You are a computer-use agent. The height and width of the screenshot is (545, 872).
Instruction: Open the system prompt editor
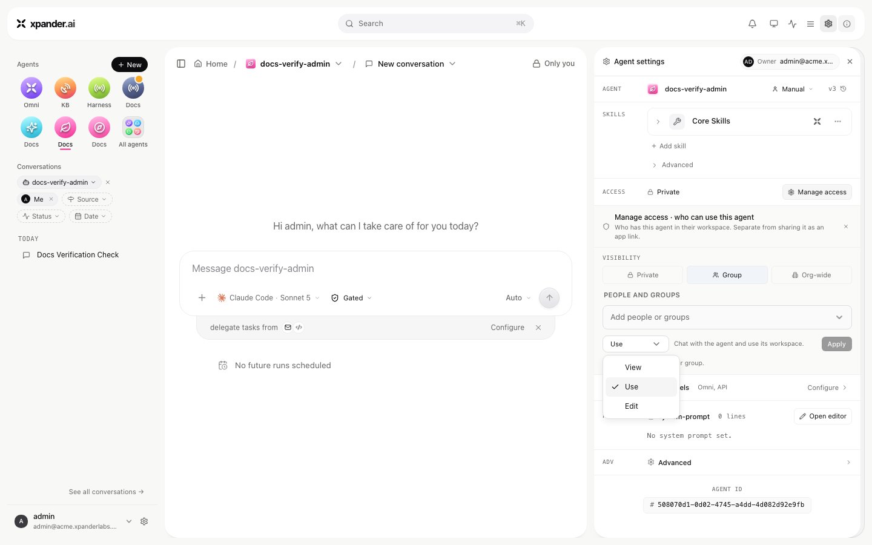823,417
